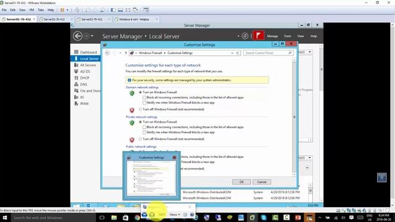Toggle the VMware library sidebar icon
395x222 pixels.
pyautogui.click(x=113, y=10)
